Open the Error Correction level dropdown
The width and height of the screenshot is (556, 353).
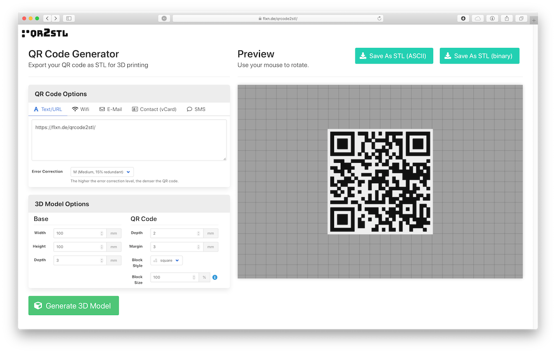click(x=101, y=172)
